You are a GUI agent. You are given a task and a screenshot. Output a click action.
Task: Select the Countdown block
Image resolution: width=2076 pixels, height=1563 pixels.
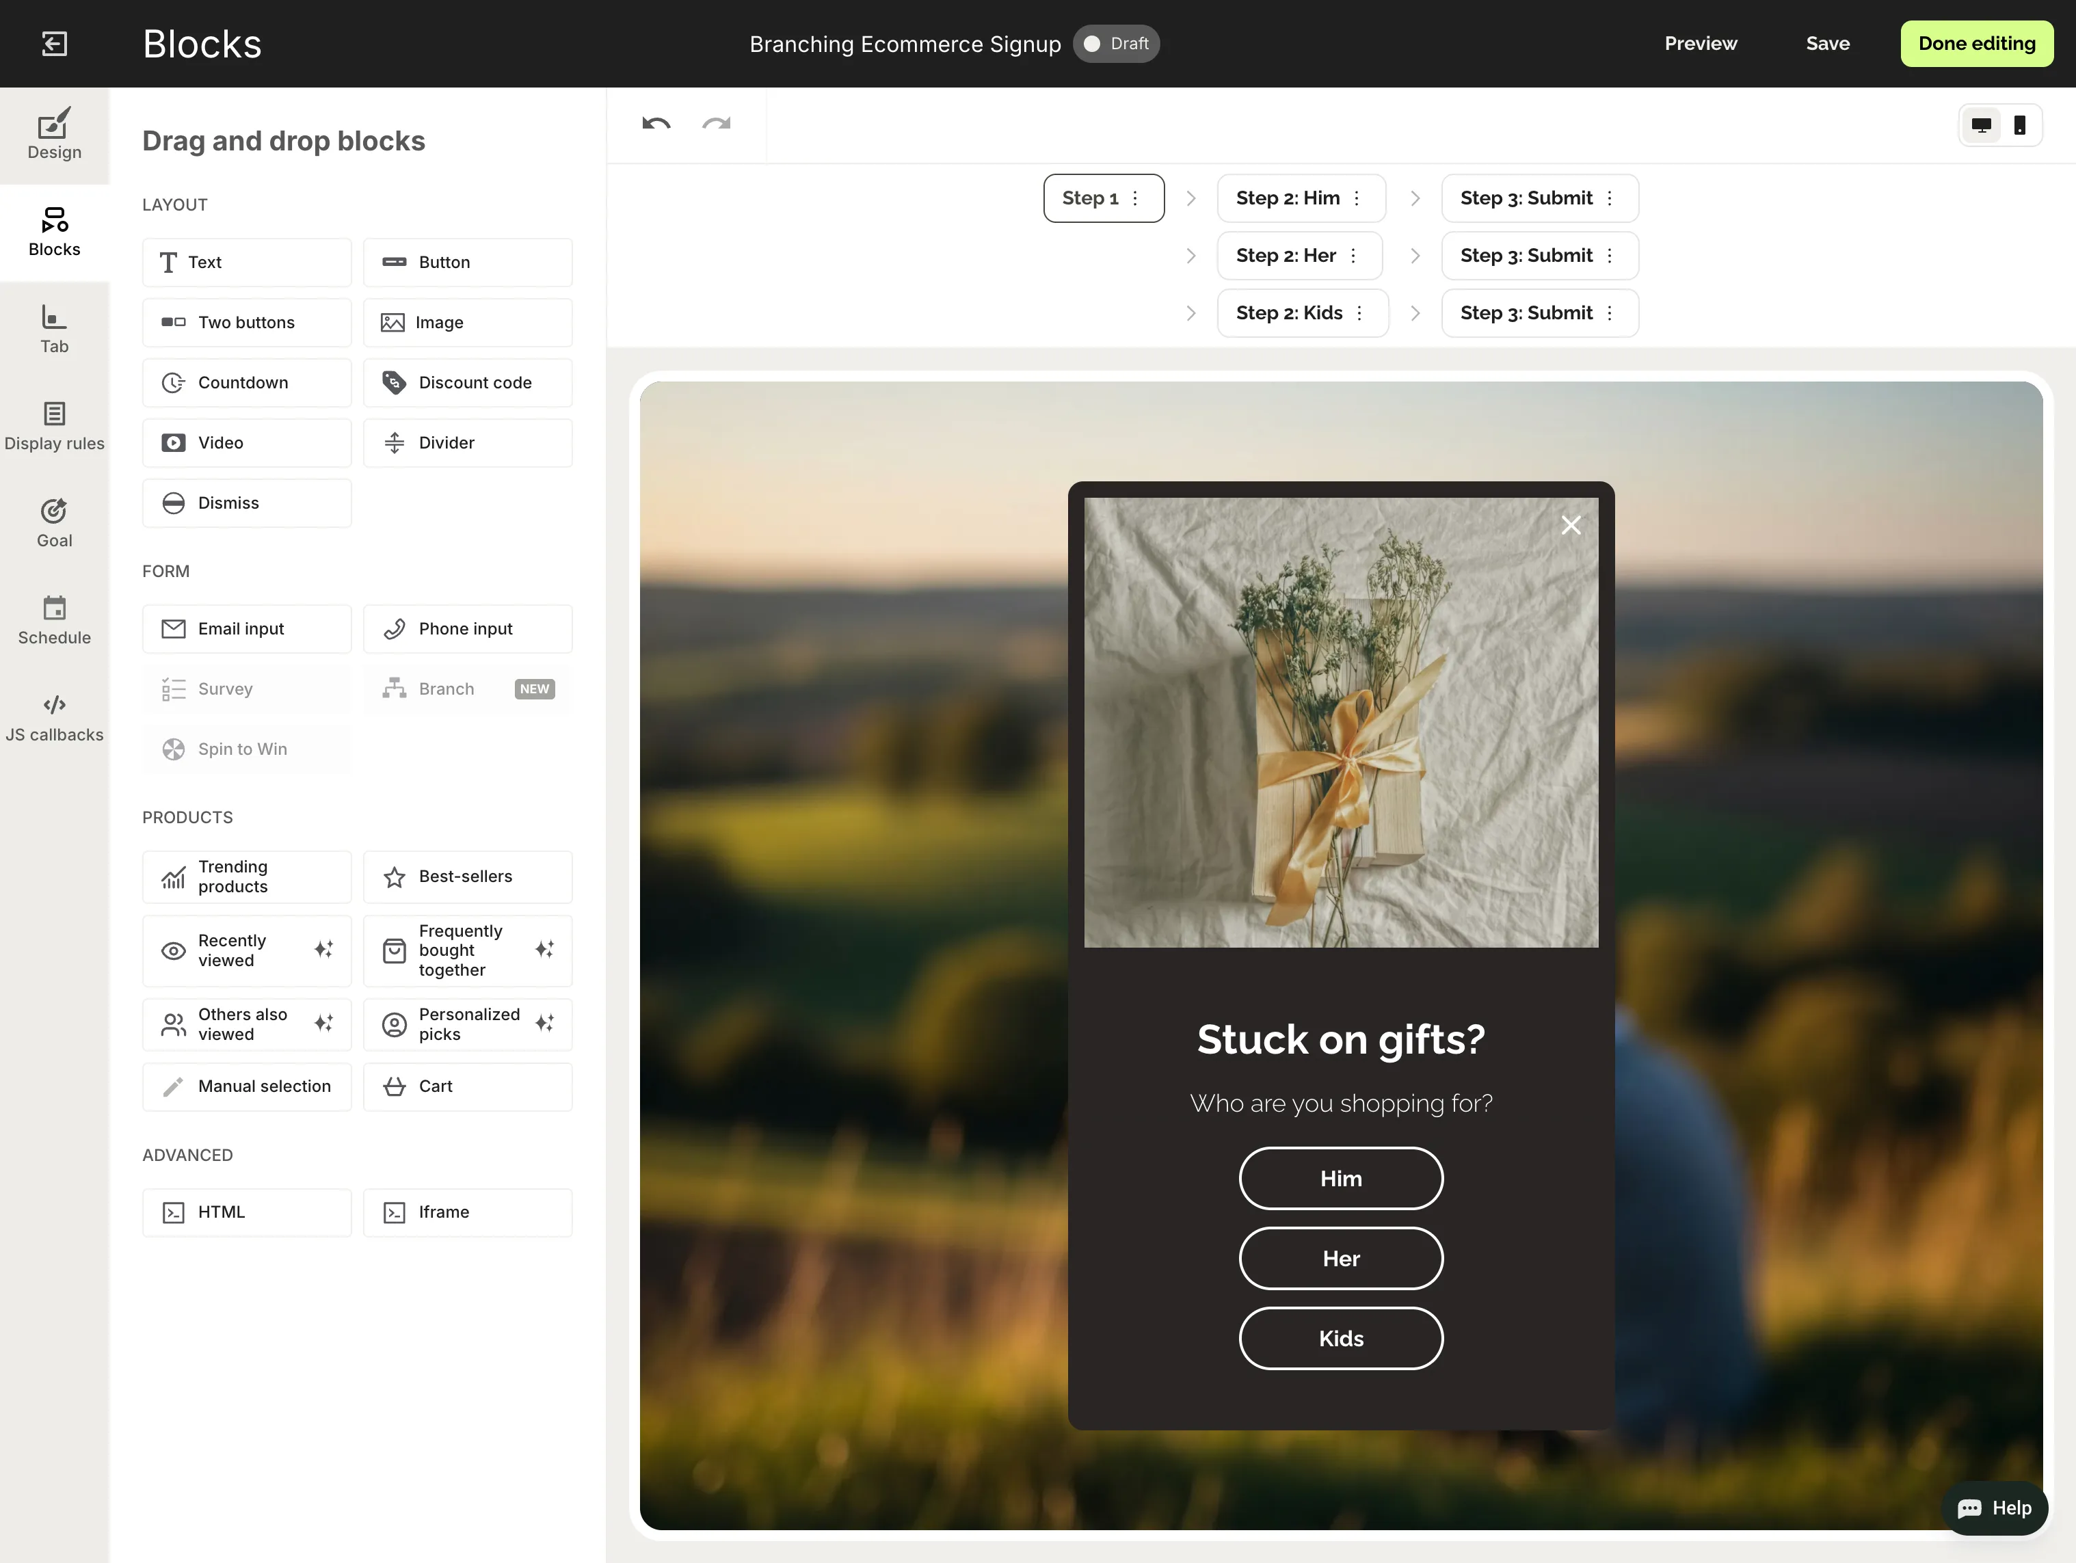247,383
